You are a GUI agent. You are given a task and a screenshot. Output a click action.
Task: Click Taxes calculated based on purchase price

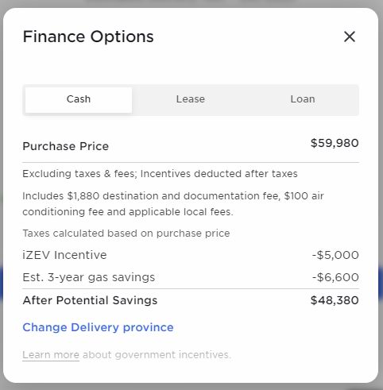point(126,234)
